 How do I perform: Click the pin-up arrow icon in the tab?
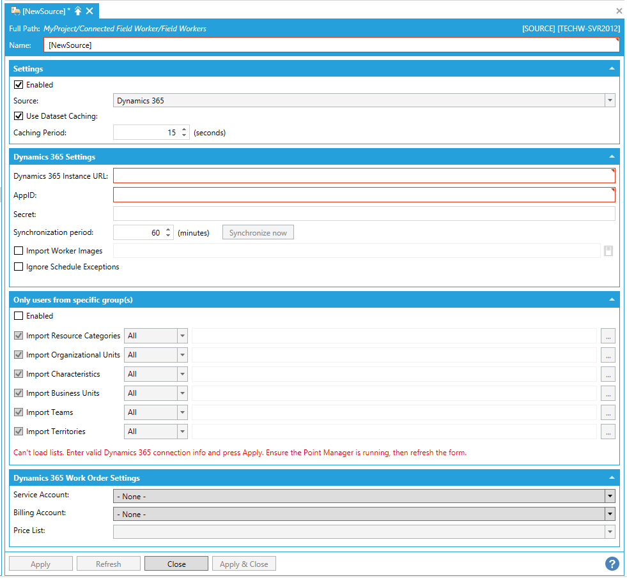pos(78,11)
